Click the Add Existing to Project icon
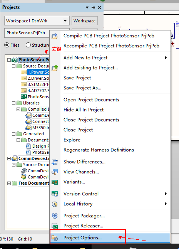Viewport: 179px width, 249px height. pyautogui.click(x=55, y=68)
